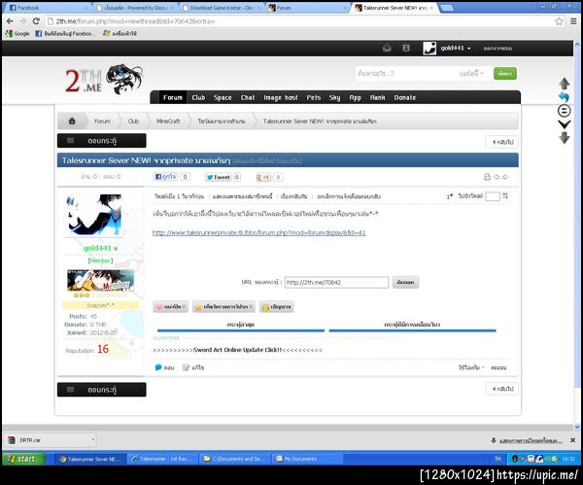Viewport: 583px width, 485px height.
Task: Go back using browser back arrow
Action: pyautogui.click(x=10, y=21)
